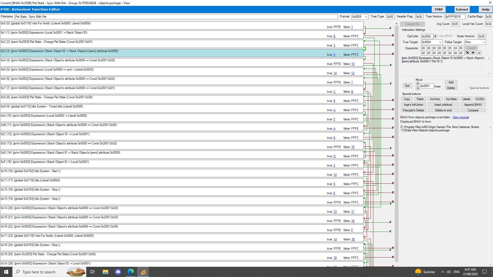Select row 0x11 Idle (Literal 0x000A)
The height and width of the screenshot is (277, 493).
[x=182, y=182]
